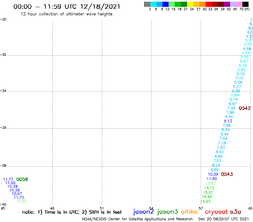Viewport: 253px width, 222px height.
Task: Click the wave height value 11.60
Action: [212, 179]
